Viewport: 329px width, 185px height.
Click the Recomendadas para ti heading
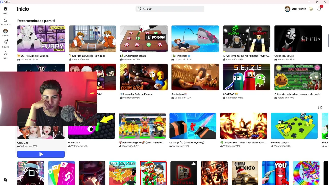click(36, 21)
